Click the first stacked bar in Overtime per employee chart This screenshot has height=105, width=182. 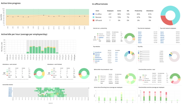point(144,96)
